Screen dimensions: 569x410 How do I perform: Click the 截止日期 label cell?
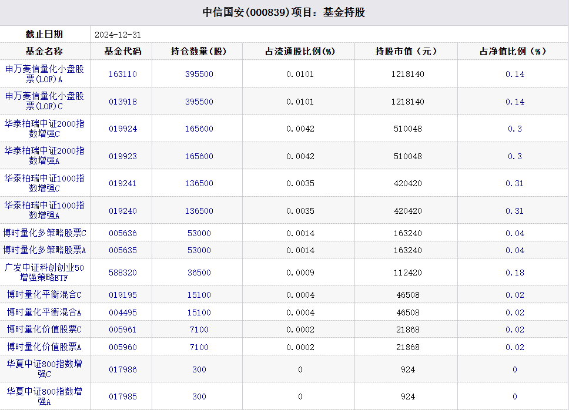coord(45,34)
